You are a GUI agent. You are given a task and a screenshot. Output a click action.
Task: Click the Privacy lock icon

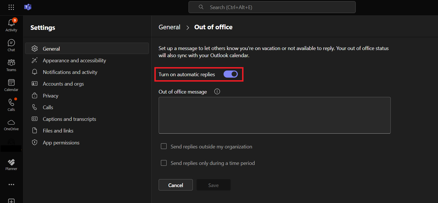pos(35,96)
